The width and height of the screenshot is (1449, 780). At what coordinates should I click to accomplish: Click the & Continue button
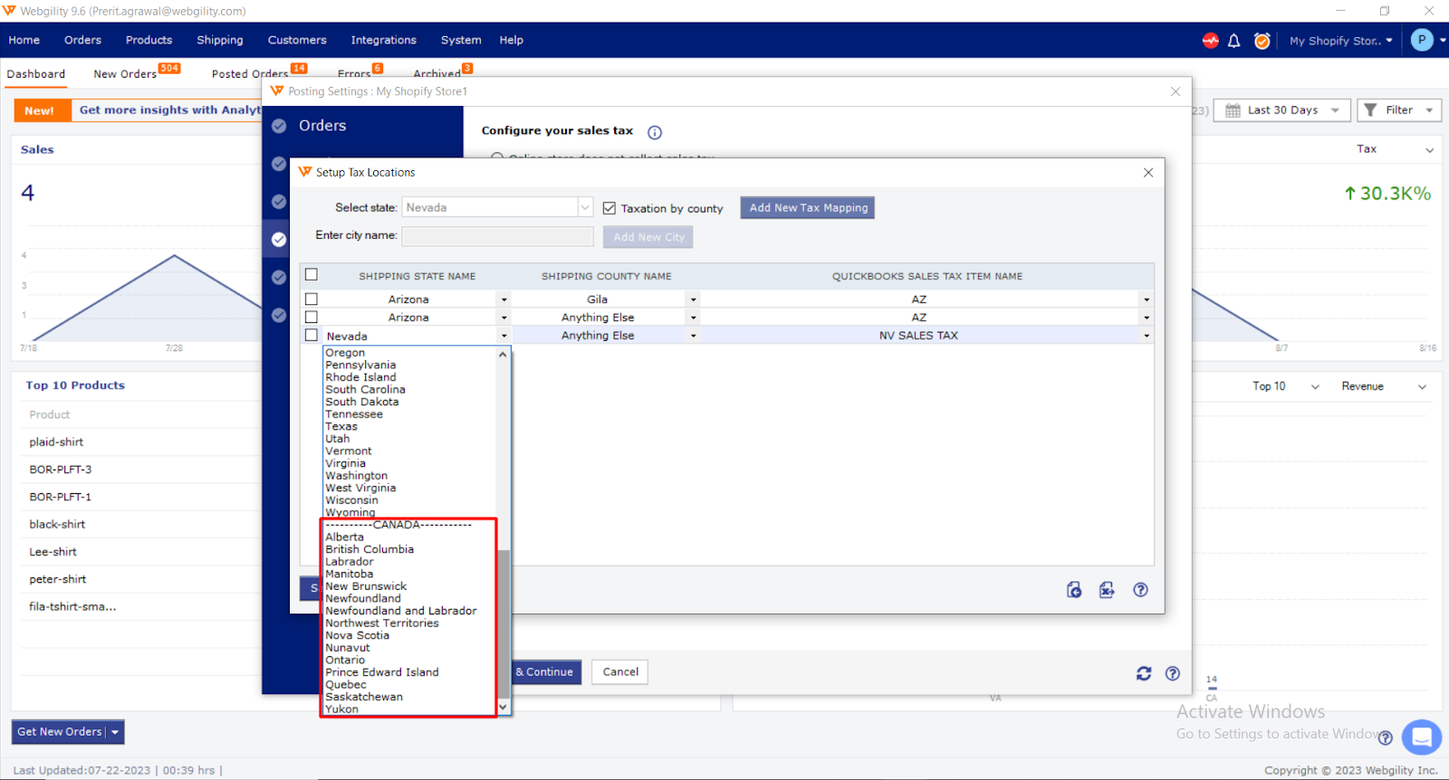point(546,672)
